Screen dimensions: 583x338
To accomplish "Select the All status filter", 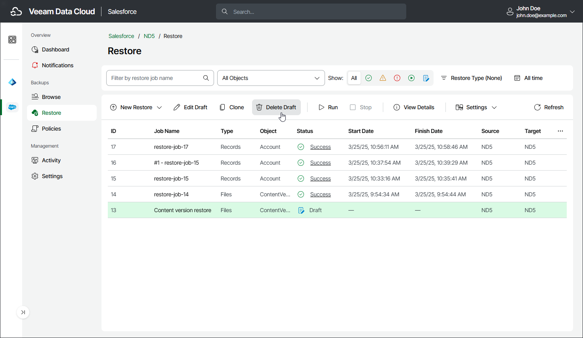I will point(354,78).
